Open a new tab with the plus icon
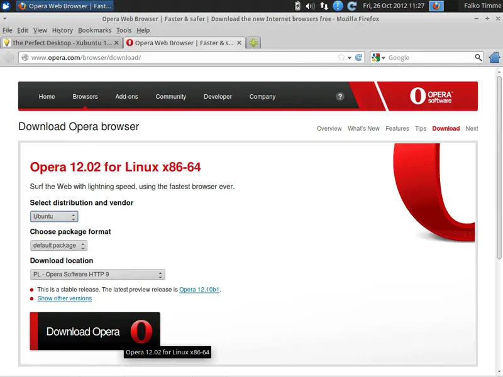This screenshot has height=377, width=503. point(253,43)
